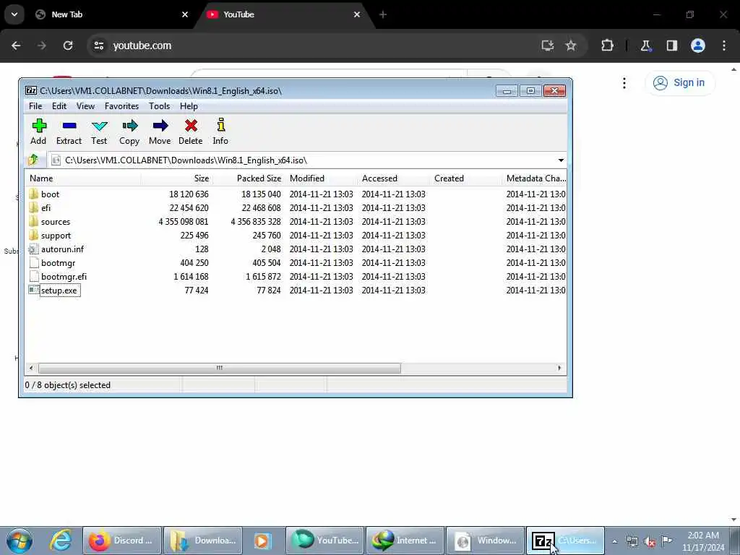Open YouTube settings three-dot menu
The image size is (740, 555).
point(624,83)
